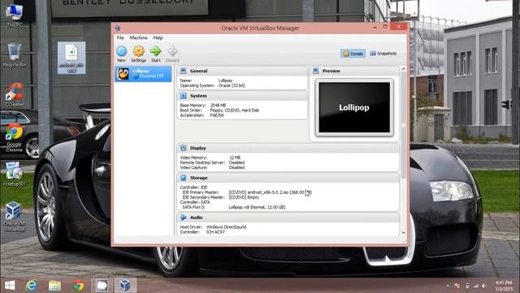Click the volume icon in system tray
Screen dimensions: 520x293
484,286
